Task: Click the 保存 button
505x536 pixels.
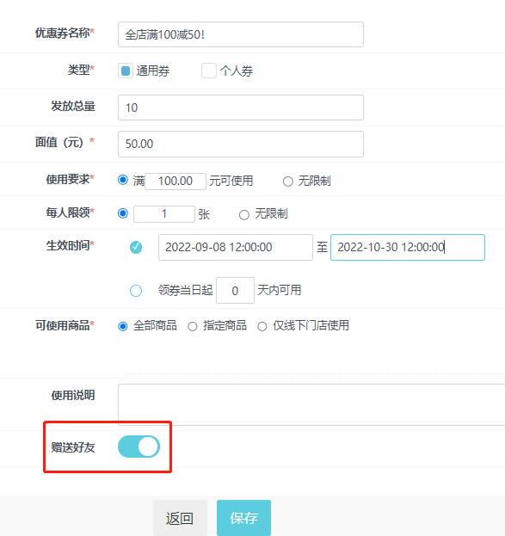Action: (x=243, y=518)
